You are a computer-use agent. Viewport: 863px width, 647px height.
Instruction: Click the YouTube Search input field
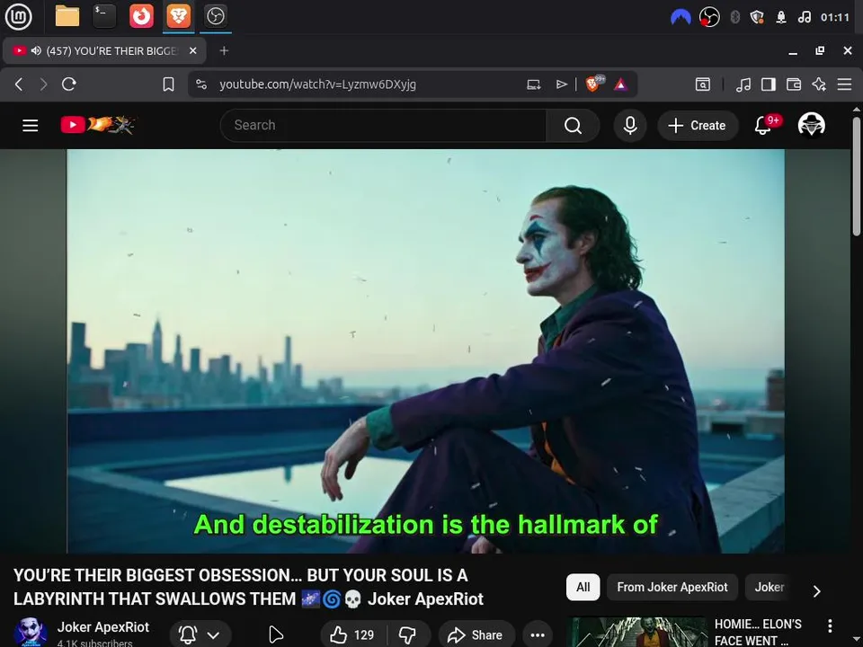pos(384,126)
